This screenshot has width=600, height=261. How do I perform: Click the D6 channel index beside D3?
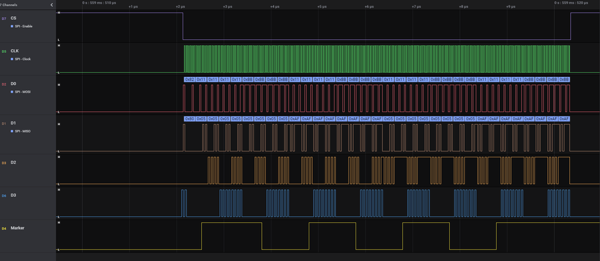point(4,196)
